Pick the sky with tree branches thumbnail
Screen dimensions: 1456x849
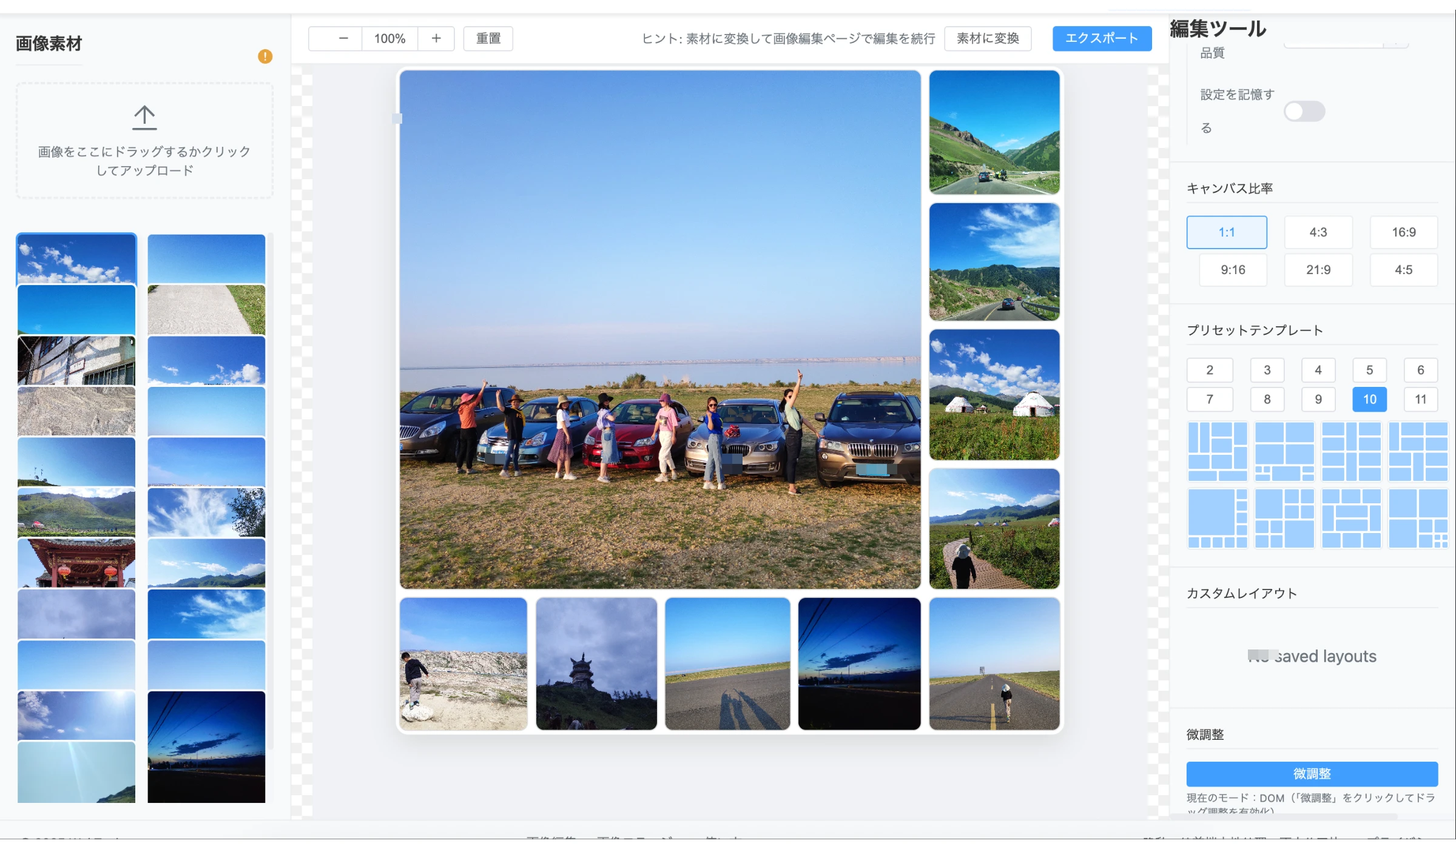point(206,512)
